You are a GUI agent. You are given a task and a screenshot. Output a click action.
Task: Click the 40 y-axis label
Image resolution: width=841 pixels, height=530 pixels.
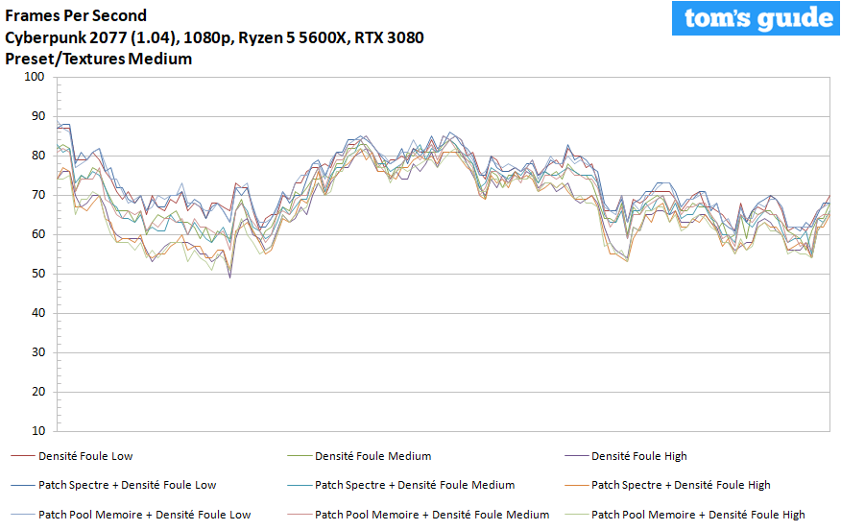tap(38, 313)
